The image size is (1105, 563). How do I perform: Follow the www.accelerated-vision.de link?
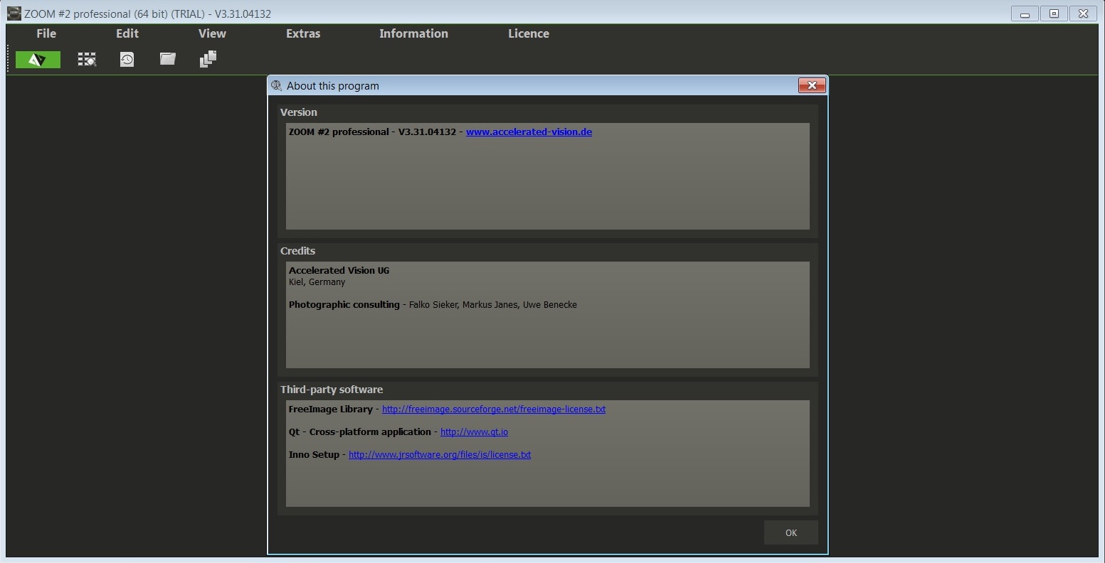[x=529, y=132]
